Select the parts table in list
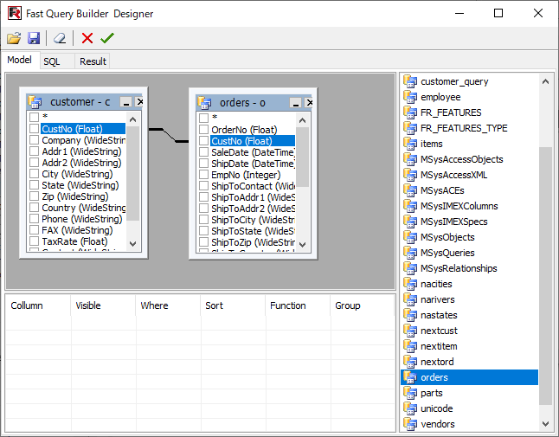 [x=431, y=393]
